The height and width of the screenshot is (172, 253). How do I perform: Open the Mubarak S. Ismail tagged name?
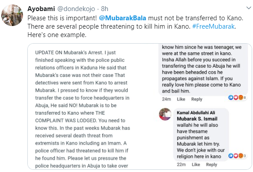197,119
